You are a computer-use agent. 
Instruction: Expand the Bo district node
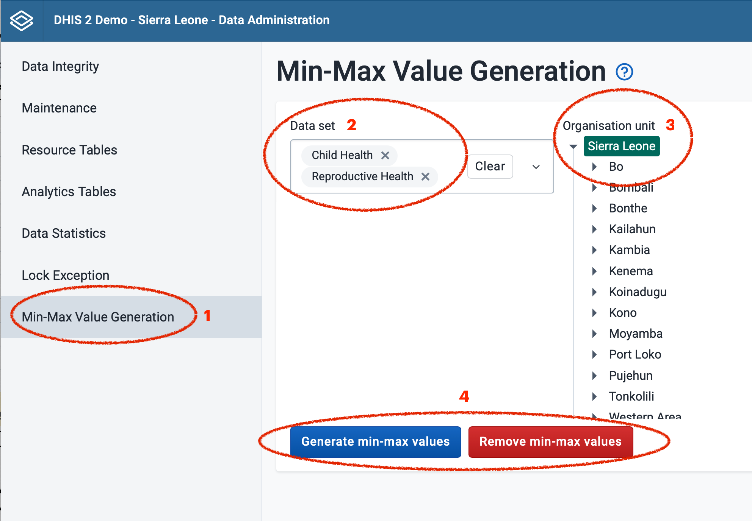(595, 167)
